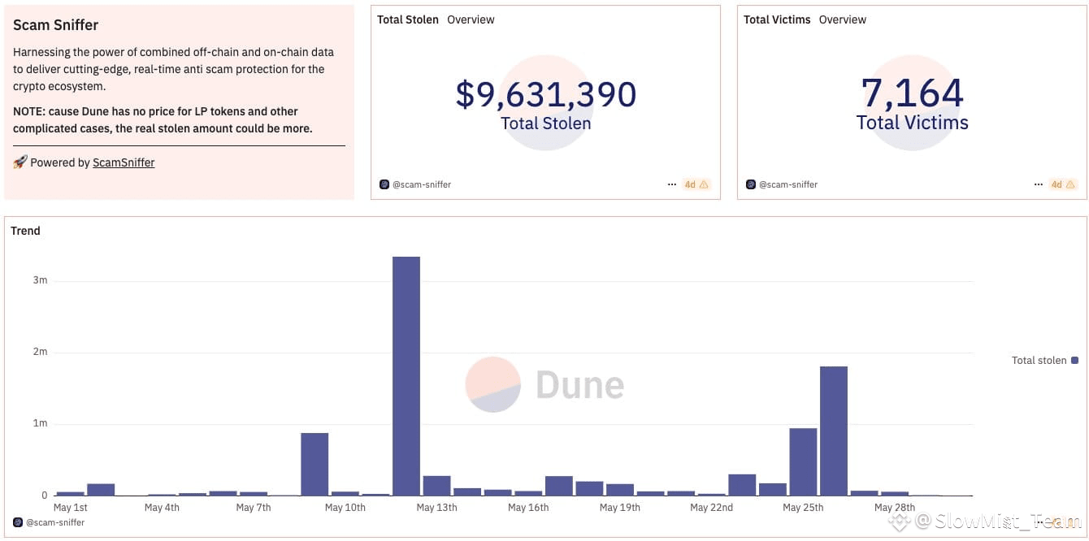This screenshot has width=1089, height=541.
Task: Open the Total Victims widget title
Action: click(x=777, y=19)
